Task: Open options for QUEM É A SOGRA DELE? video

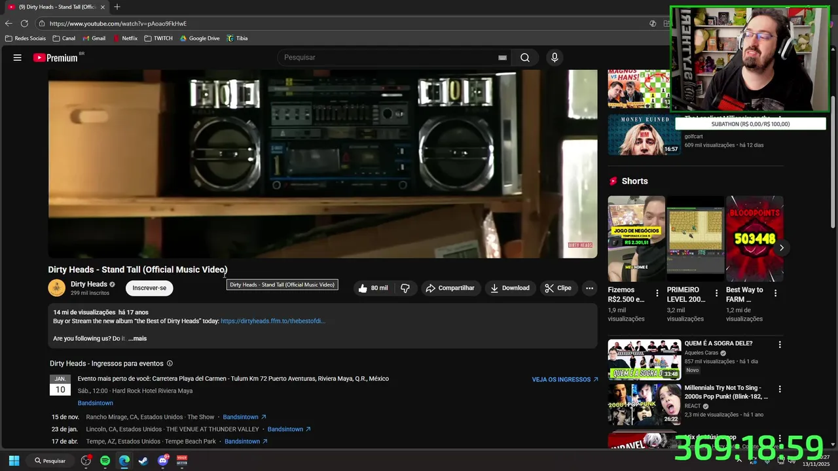Action: [779, 344]
